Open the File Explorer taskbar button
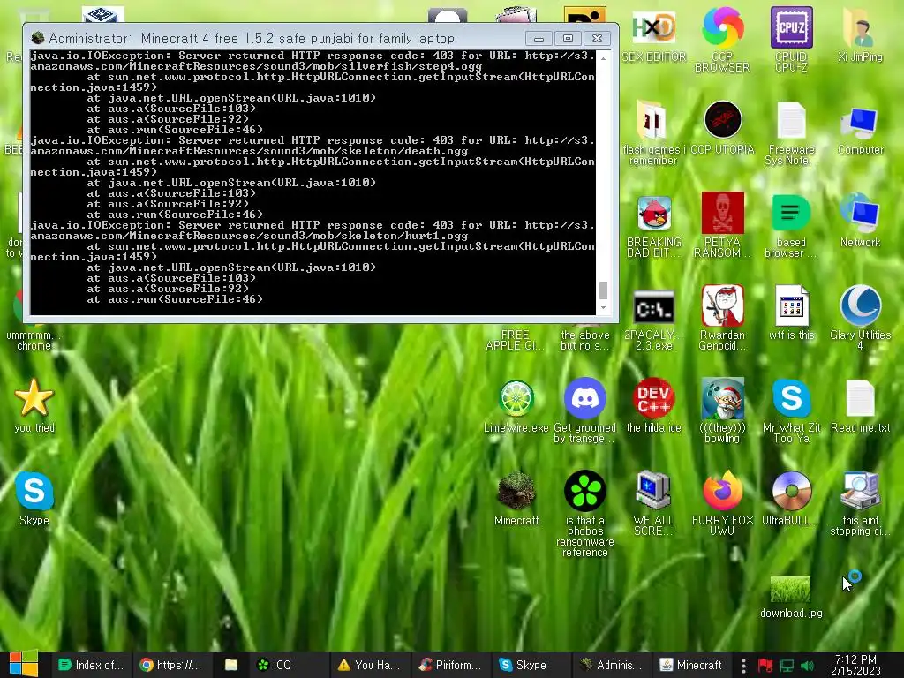The width and height of the screenshot is (904, 678). (x=231, y=665)
